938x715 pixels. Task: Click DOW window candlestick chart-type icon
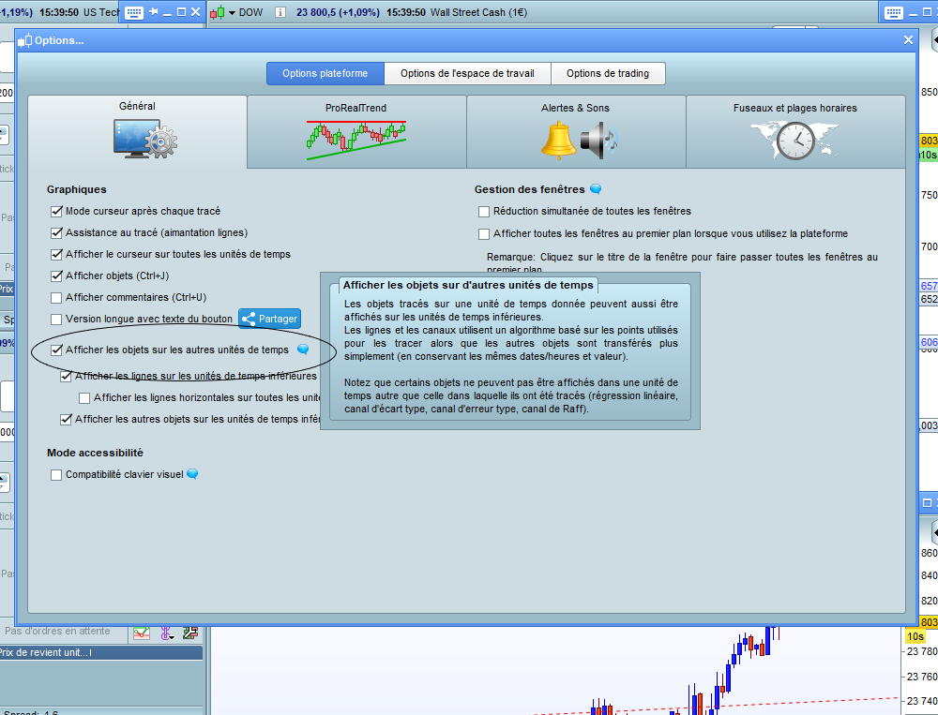point(218,12)
